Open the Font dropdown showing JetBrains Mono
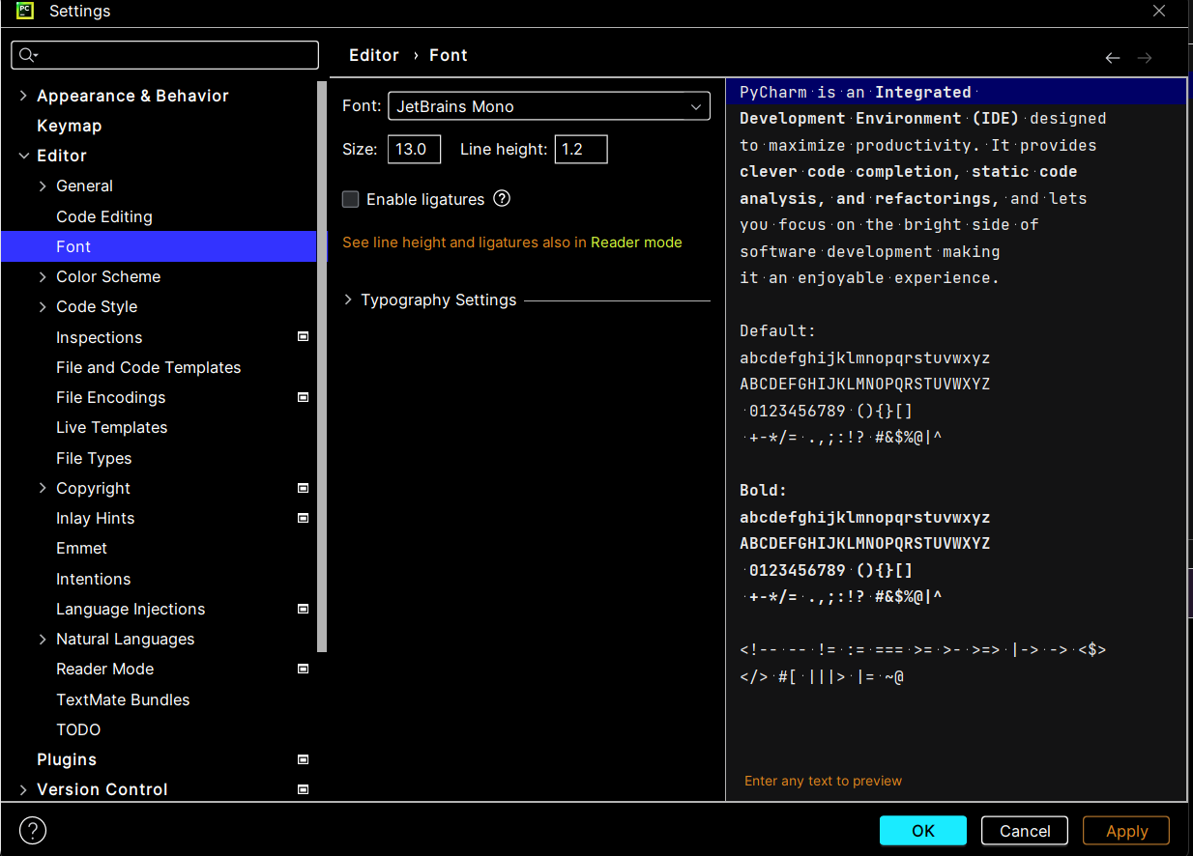Screen dimensions: 1193x856 [549, 106]
